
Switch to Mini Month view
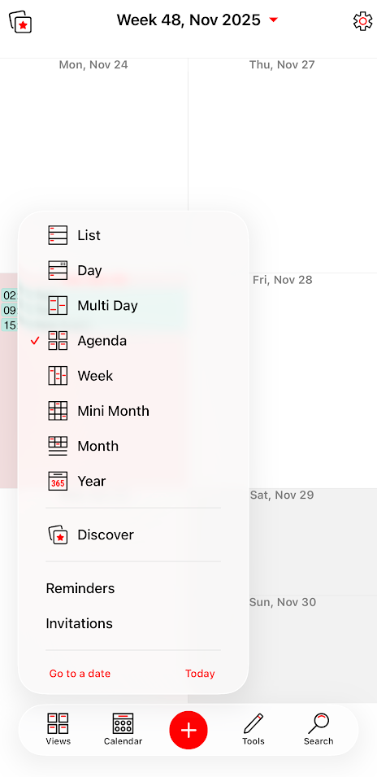coord(113,411)
